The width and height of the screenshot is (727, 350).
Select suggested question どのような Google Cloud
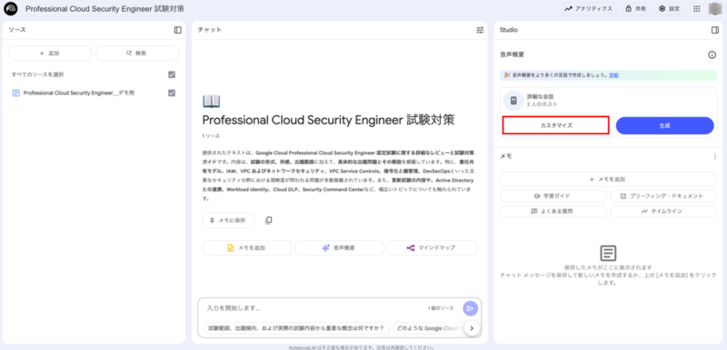click(x=427, y=328)
